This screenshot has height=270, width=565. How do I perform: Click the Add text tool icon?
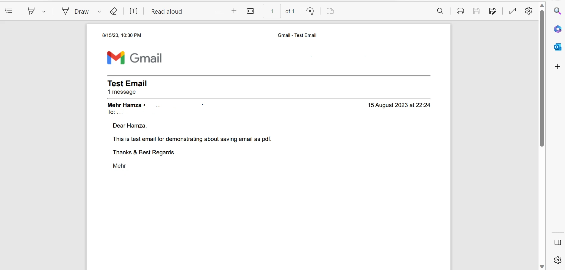pos(134,11)
